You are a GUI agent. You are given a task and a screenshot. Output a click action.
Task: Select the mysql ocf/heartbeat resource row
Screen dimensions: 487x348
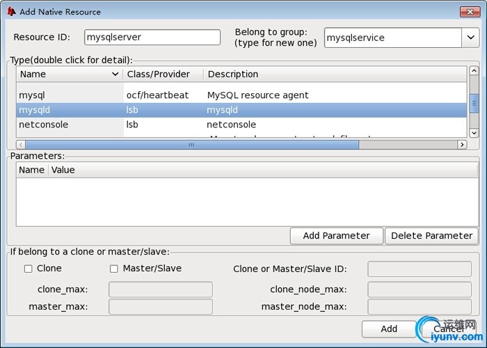pos(241,95)
